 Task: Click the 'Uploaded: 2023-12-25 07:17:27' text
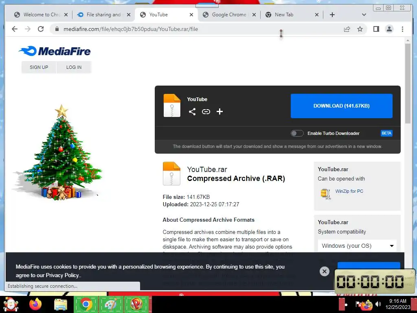pyautogui.click(x=201, y=205)
